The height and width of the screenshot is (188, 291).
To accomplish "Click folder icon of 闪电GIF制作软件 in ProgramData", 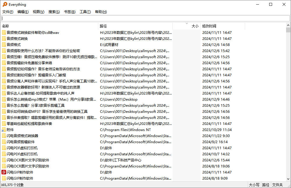I will [4, 178].
